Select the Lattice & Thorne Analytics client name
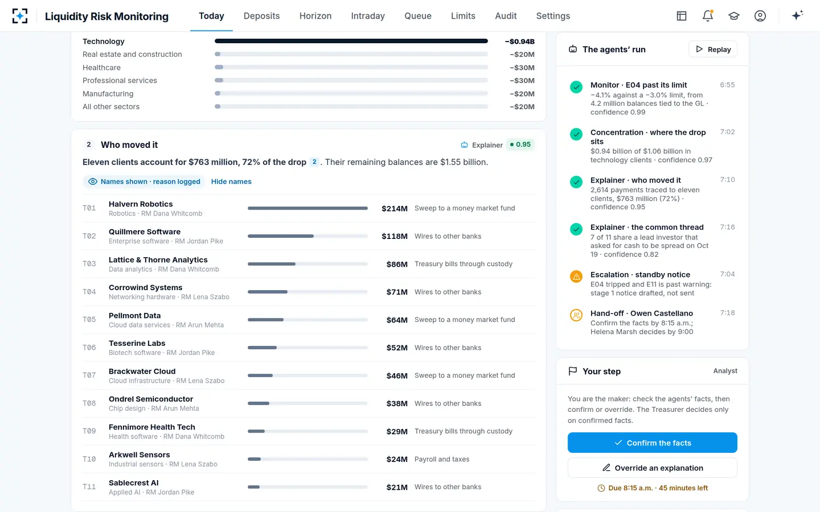820x512 pixels. (x=158, y=259)
